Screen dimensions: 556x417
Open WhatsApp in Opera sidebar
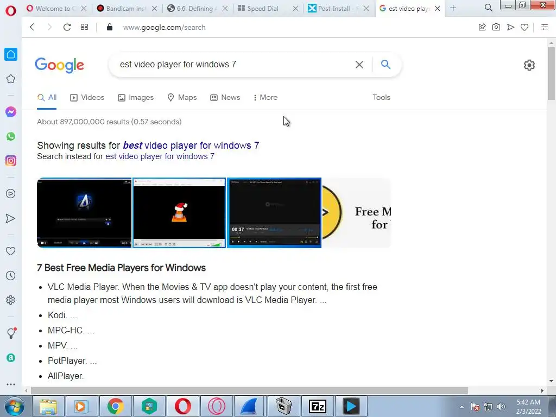click(11, 136)
